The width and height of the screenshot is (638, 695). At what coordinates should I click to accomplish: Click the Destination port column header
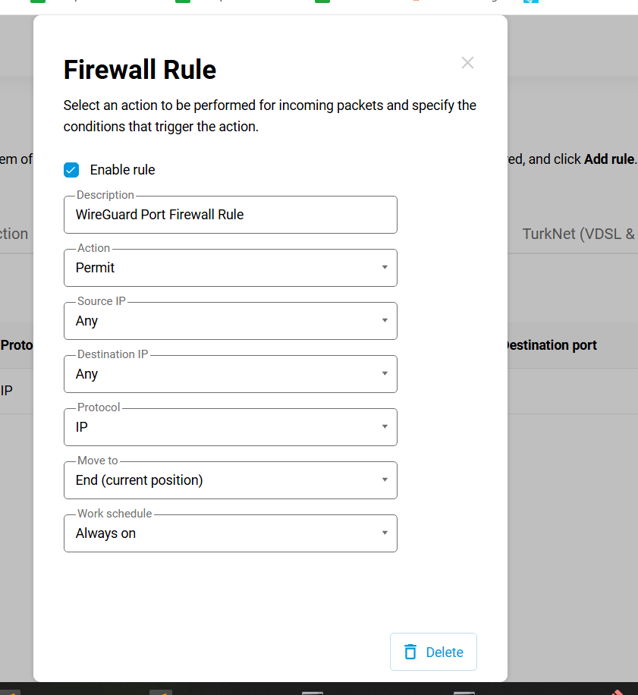pos(552,345)
